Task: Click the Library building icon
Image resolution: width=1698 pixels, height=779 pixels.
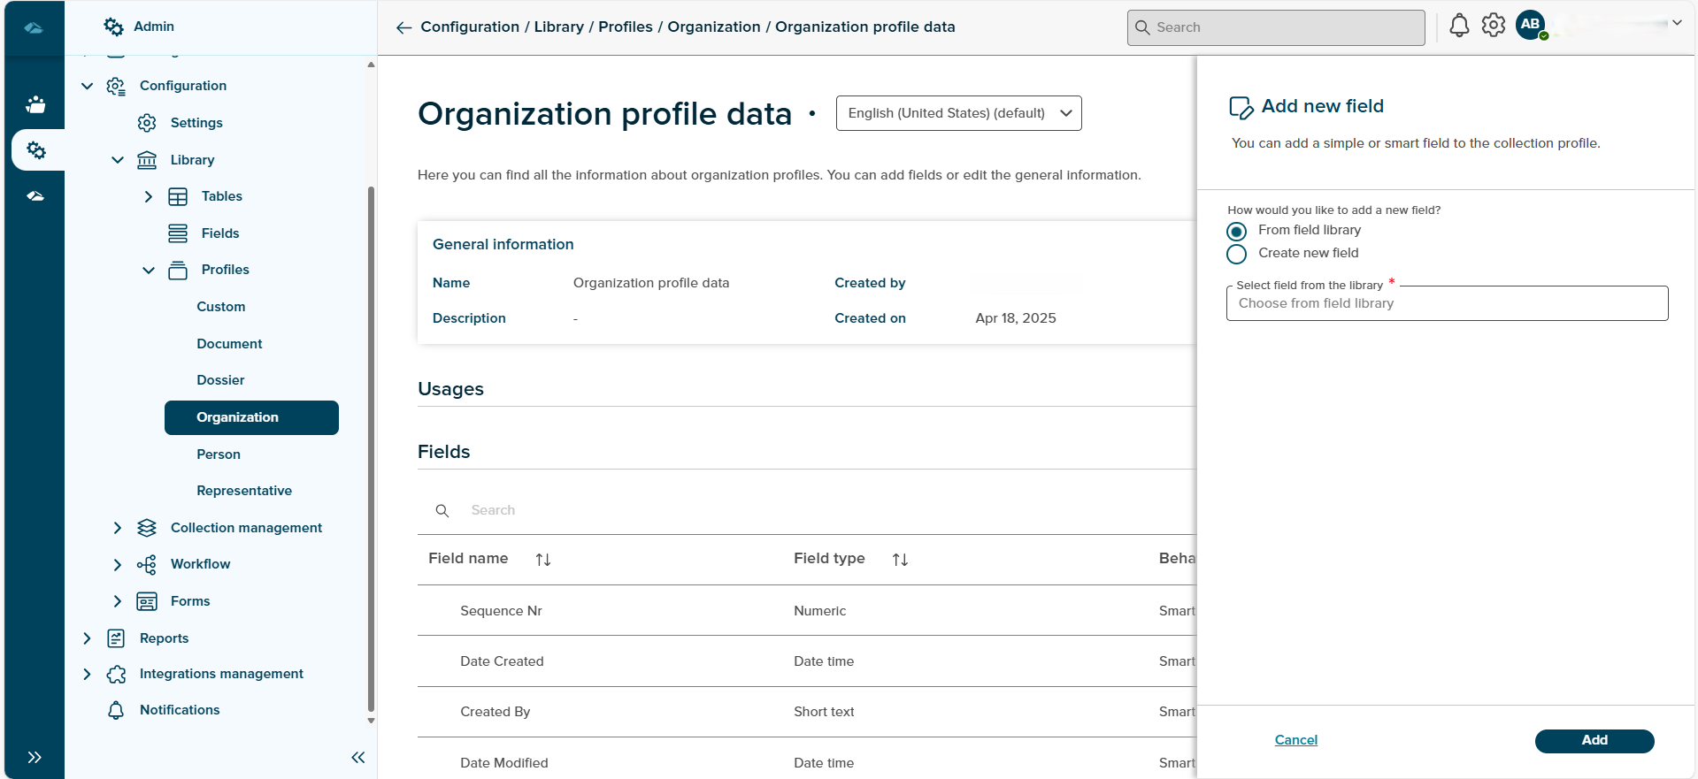Action: point(147,160)
